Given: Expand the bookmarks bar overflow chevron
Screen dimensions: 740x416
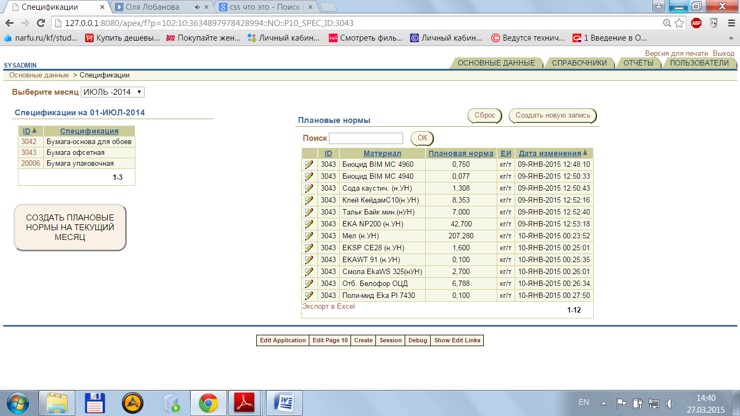Looking at the screenshot, I should click(x=732, y=38).
